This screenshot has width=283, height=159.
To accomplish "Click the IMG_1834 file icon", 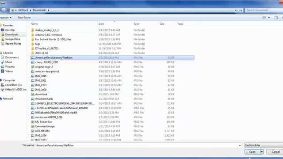I will pos(32,136).
